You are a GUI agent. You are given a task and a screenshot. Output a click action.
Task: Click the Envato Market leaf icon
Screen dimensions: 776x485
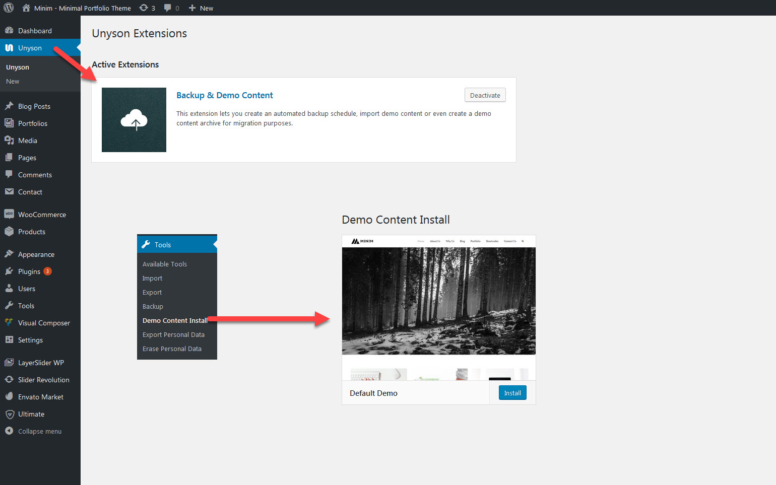point(9,397)
